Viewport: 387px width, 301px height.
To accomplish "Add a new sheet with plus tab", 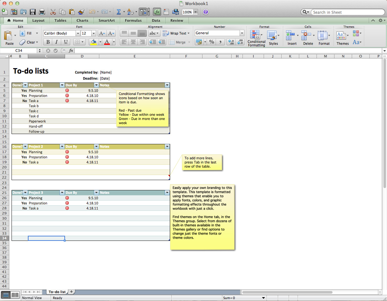I will click(71, 292).
